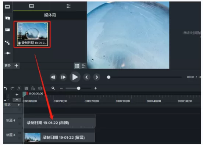The width and height of the screenshot is (203, 145).
Task: Select the 录制日期 19-01-22 (屏幕) screen clip
Action: pos(59,135)
